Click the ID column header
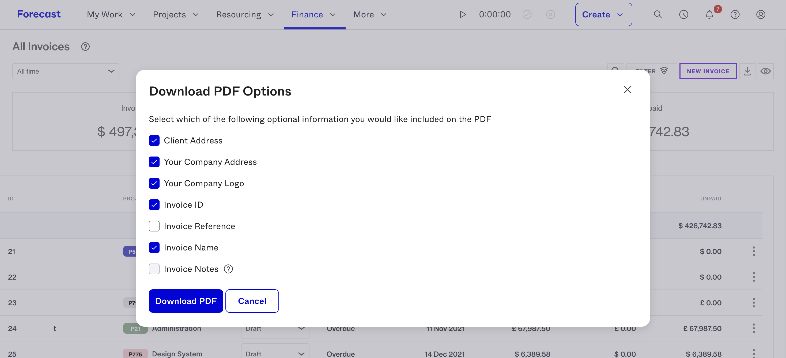Screen dimensions: 786x358 click(11, 199)
